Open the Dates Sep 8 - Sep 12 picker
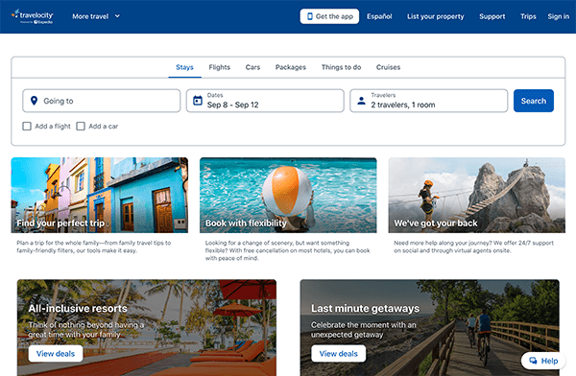The image size is (576, 376). coord(265,101)
